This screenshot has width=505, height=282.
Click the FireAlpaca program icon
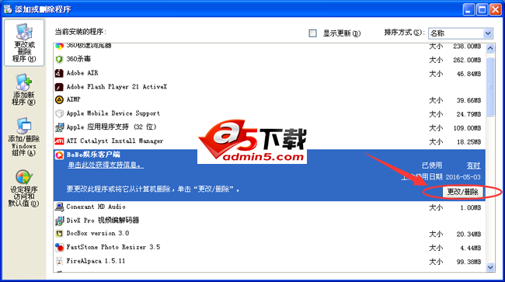tap(59, 261)
